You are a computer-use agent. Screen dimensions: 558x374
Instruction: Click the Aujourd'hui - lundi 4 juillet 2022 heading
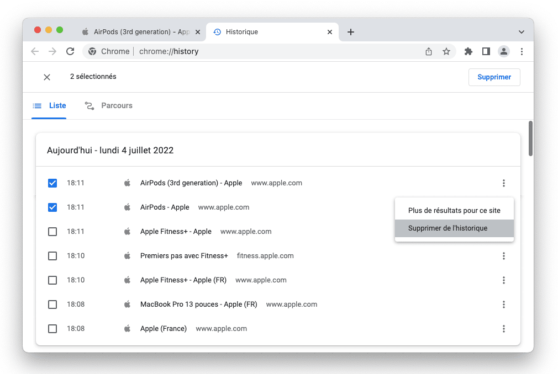110,150
